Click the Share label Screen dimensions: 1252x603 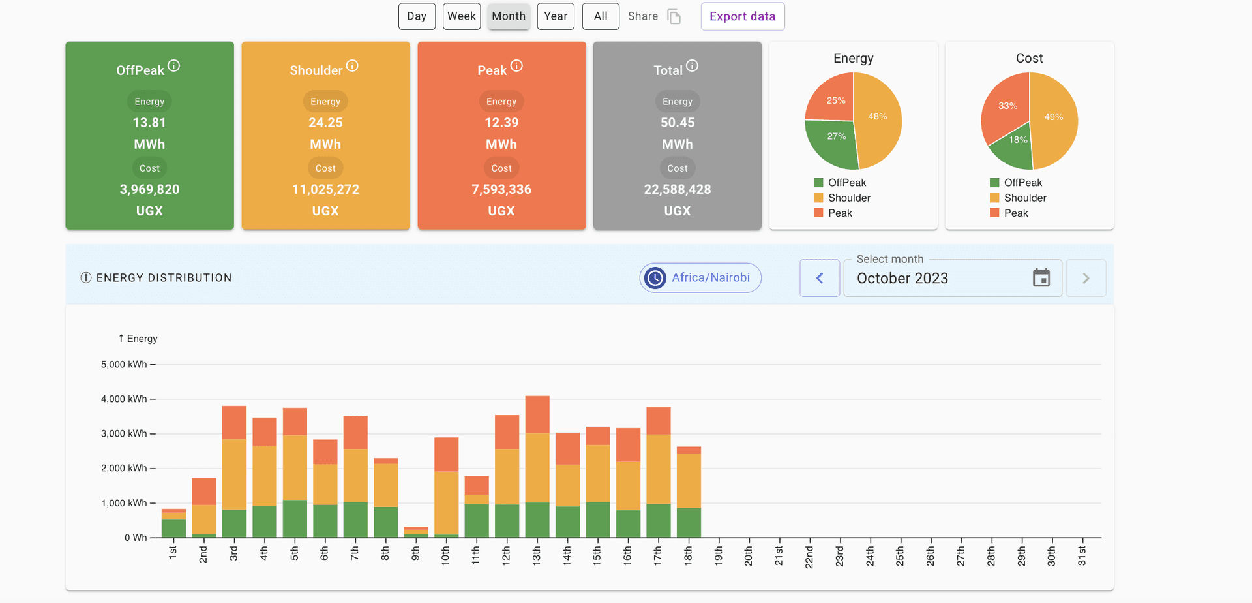click(643, 16)
